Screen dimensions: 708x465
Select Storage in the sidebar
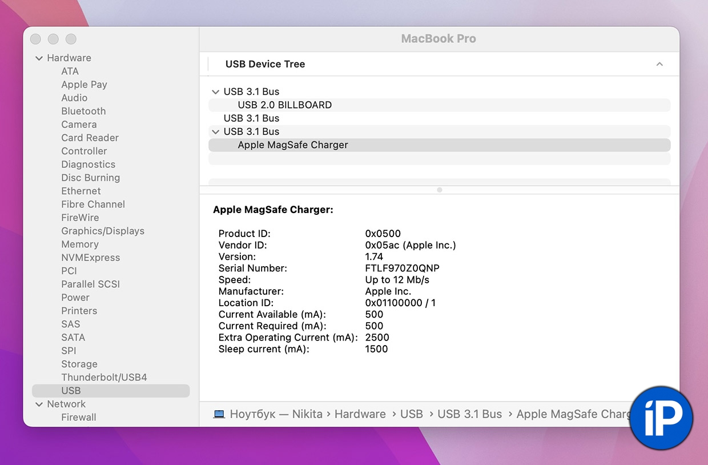[79, 364]
